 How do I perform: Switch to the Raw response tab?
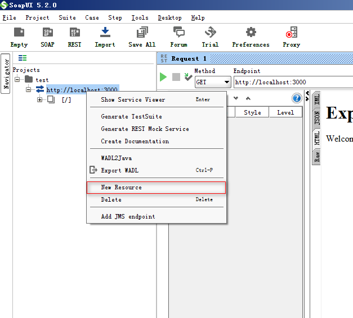coord(317,157)
